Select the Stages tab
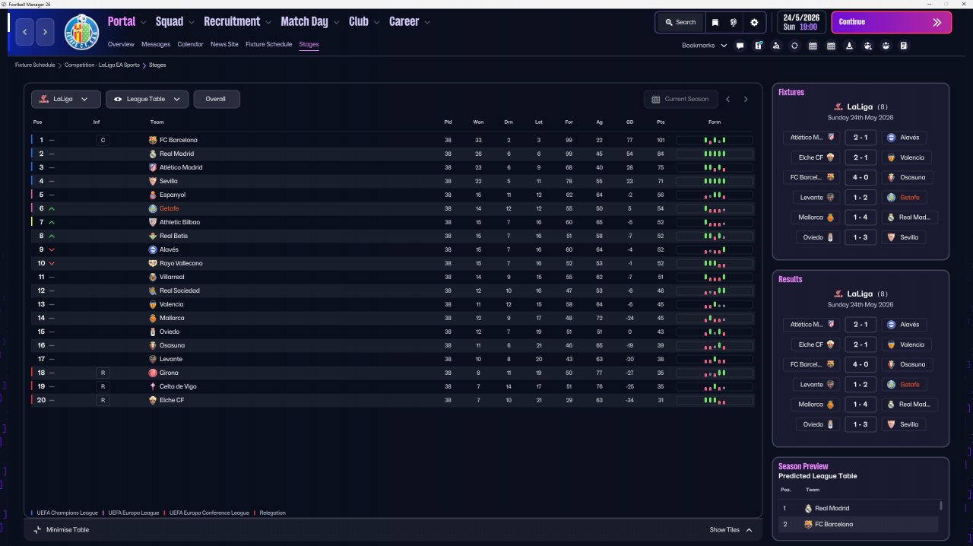The height and width of the screenshot is (546, 973). click(x=309, y=44)
